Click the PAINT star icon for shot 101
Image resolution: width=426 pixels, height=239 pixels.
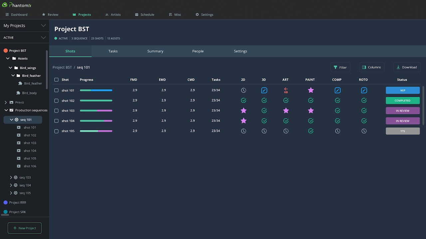[x=311, y=90]
